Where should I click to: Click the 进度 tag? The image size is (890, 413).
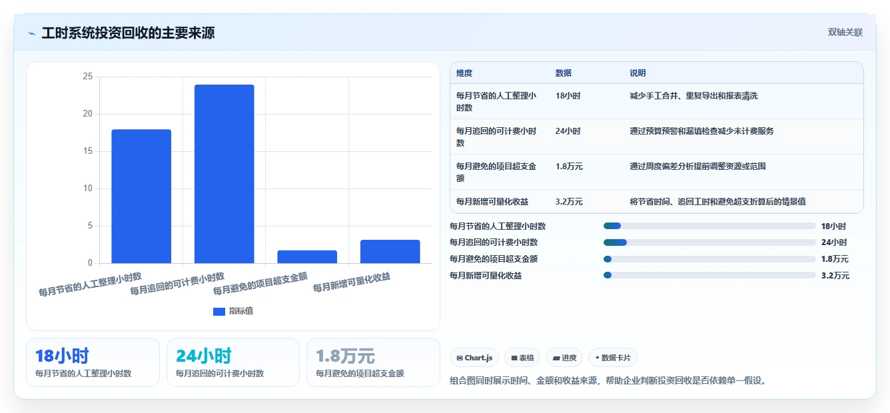(x=564, y=358)
